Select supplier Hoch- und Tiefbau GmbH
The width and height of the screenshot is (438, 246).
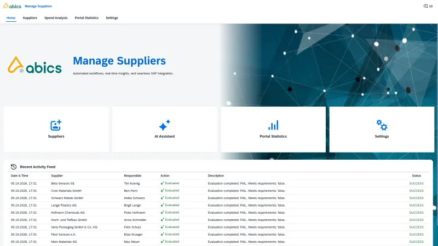pyautogui.click(x=69, y=220)
